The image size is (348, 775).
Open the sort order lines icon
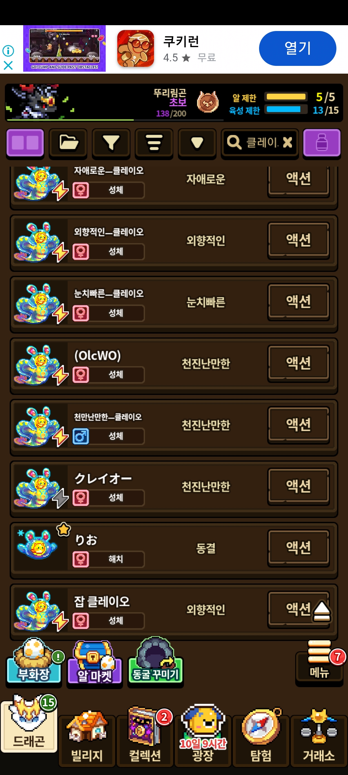pos(154,143)
